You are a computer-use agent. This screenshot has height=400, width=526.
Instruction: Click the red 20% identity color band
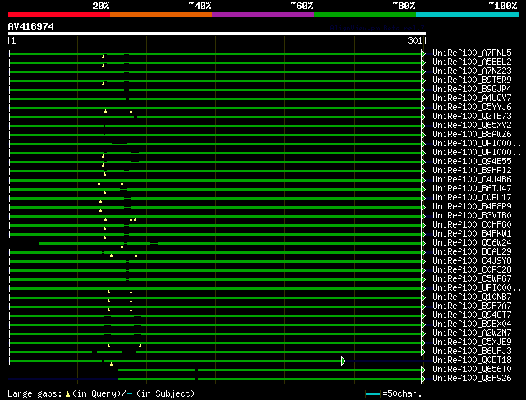pyautogui.click(x=59, y=15)
